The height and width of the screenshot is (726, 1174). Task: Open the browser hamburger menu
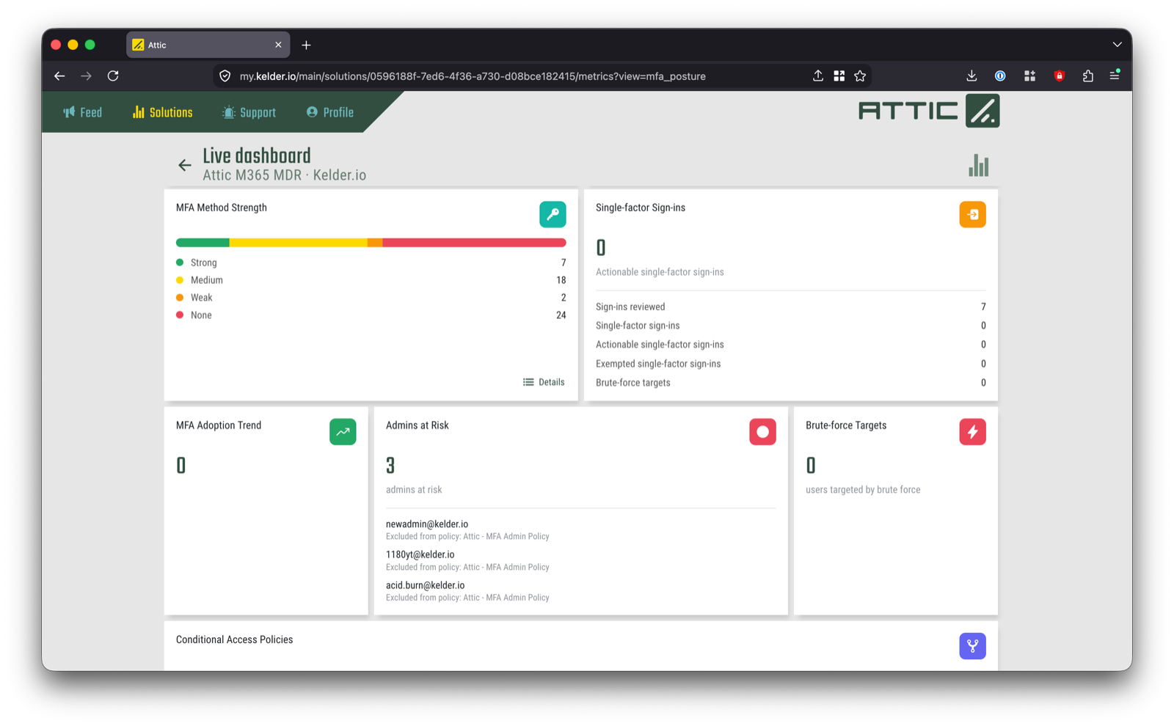pos(1115,75)
